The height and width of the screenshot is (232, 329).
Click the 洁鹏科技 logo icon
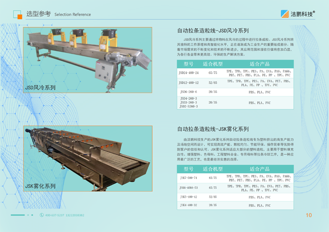click(x=285, y=14)
